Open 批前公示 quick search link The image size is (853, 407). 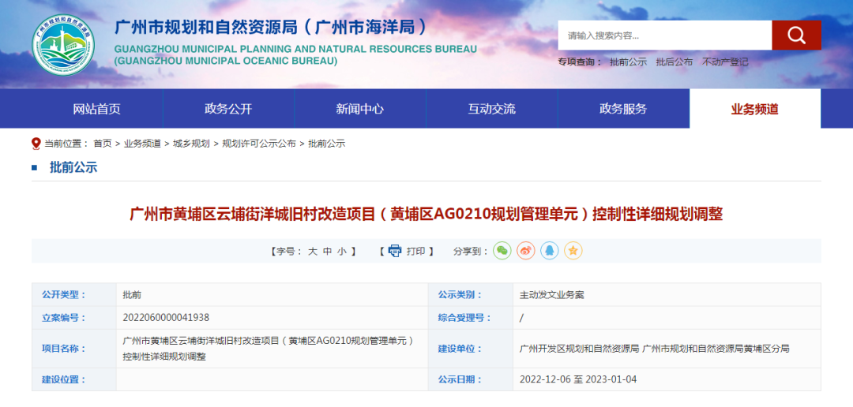(x=629, y=62)
